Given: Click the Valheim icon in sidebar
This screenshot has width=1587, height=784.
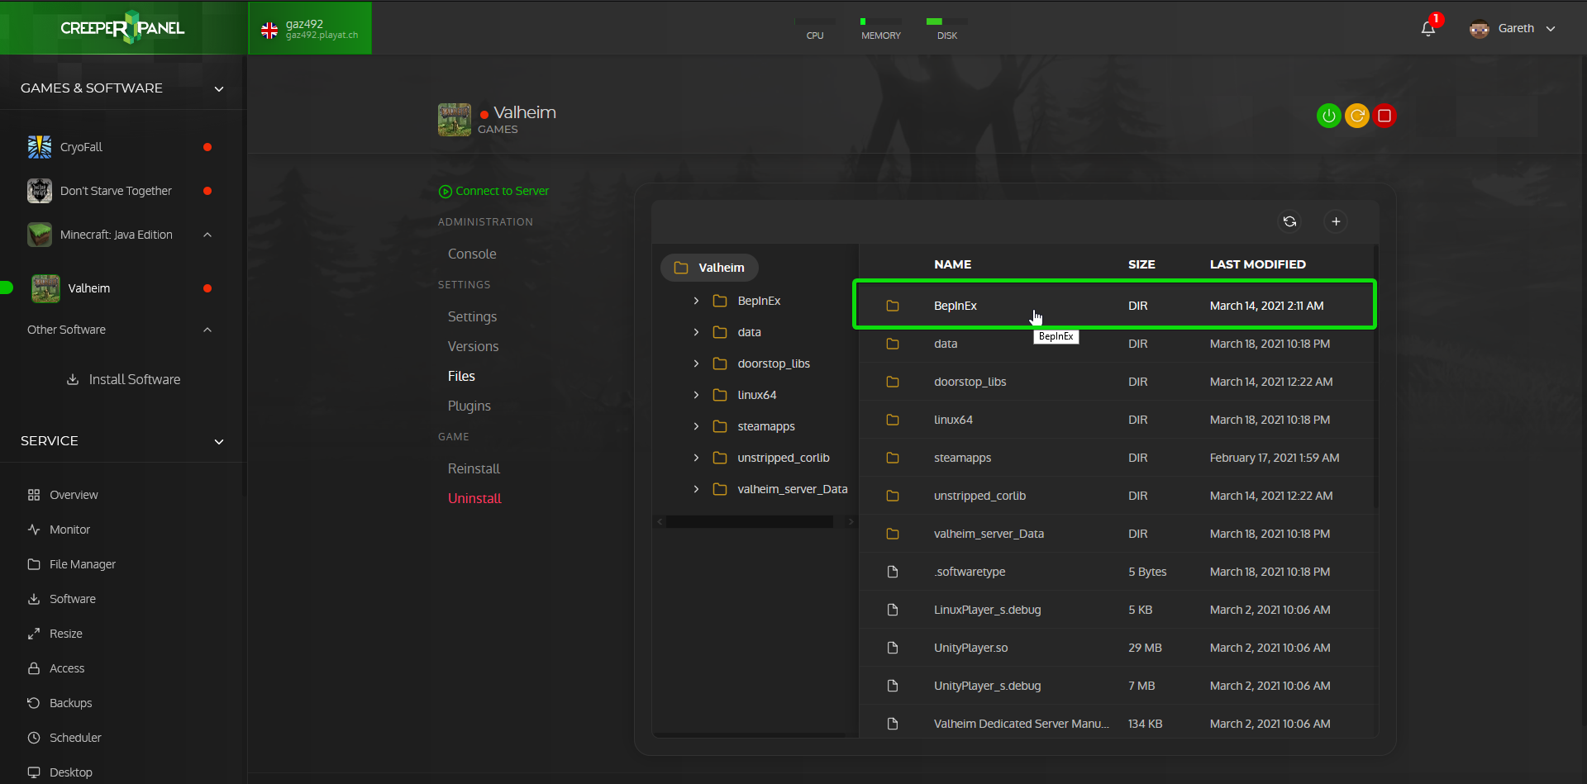Looking at the screenshot, I should coord(45,288).
